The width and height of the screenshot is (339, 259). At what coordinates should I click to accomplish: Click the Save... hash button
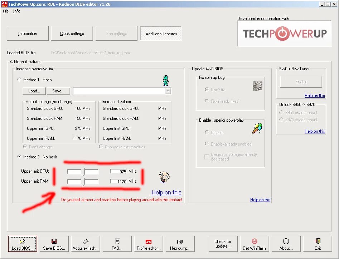click(58, 91)
